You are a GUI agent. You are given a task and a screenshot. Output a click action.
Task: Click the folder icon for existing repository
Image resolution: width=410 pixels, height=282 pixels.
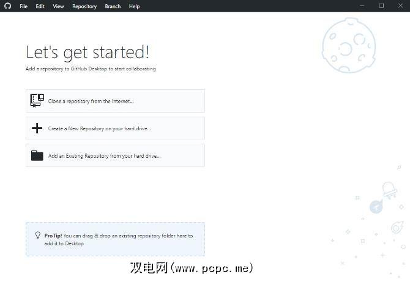pyautogui.click(x=37, y=155)
